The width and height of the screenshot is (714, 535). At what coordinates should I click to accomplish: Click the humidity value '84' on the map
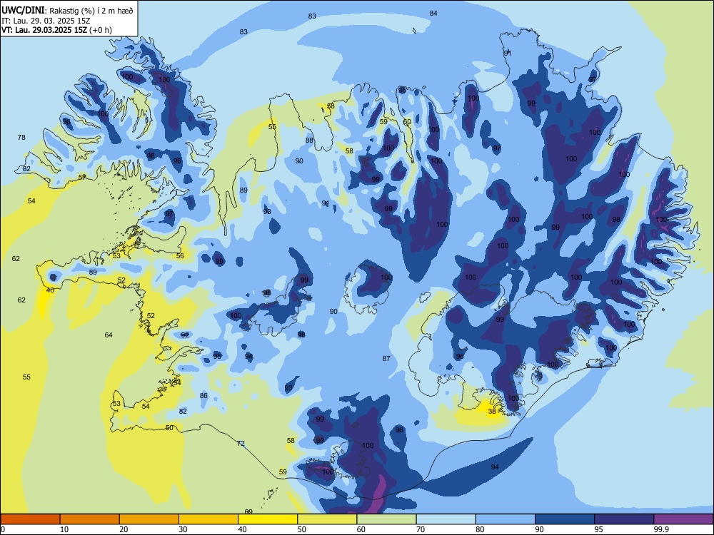pyautogui.click(x=433, y=13)
